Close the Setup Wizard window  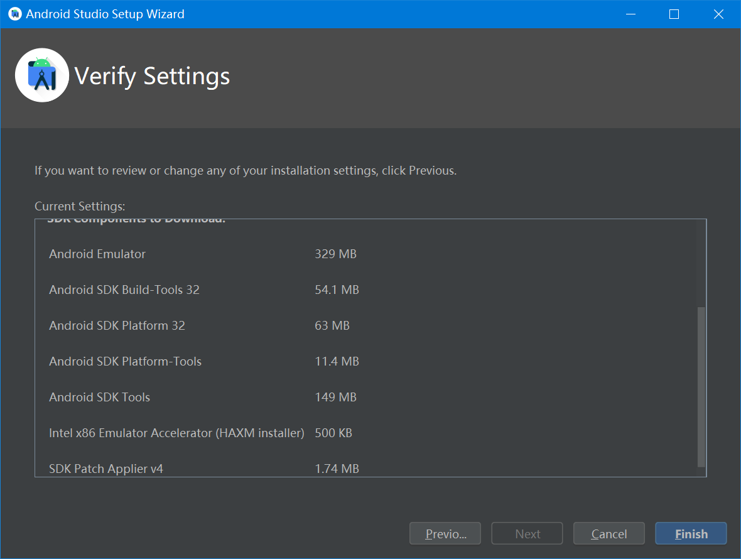point(718,14)
